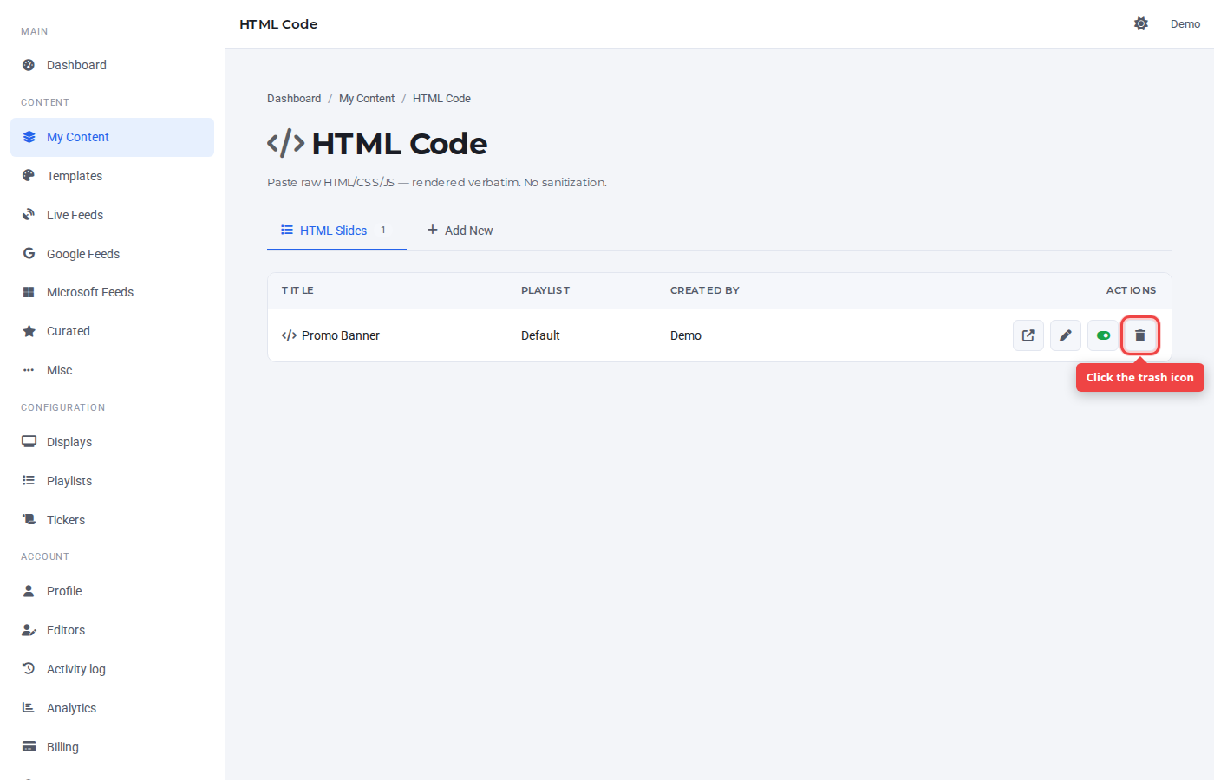Switch to the HTML Slides tab

336,231
